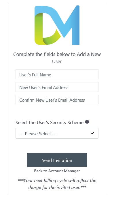This screenshot has height=199, width=114.
Task: Show security scheme help via info icon
Action: click(87, 122)
